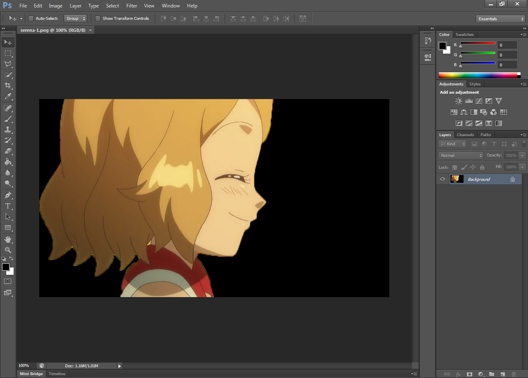528x378 pixels.
Task: Open the Timeline tab
Action: pos(57,374)
